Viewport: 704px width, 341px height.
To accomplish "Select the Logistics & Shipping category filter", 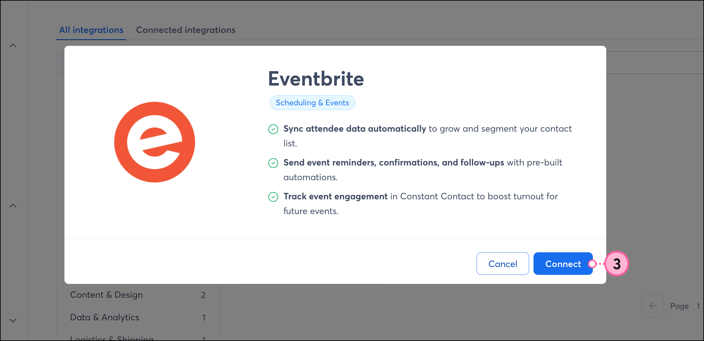I will click(x=112, y=338).
